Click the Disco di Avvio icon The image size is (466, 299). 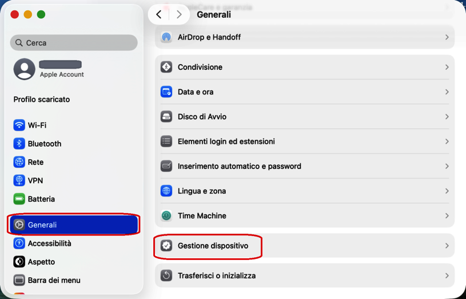pyautogui.click(x=166, y=117)
